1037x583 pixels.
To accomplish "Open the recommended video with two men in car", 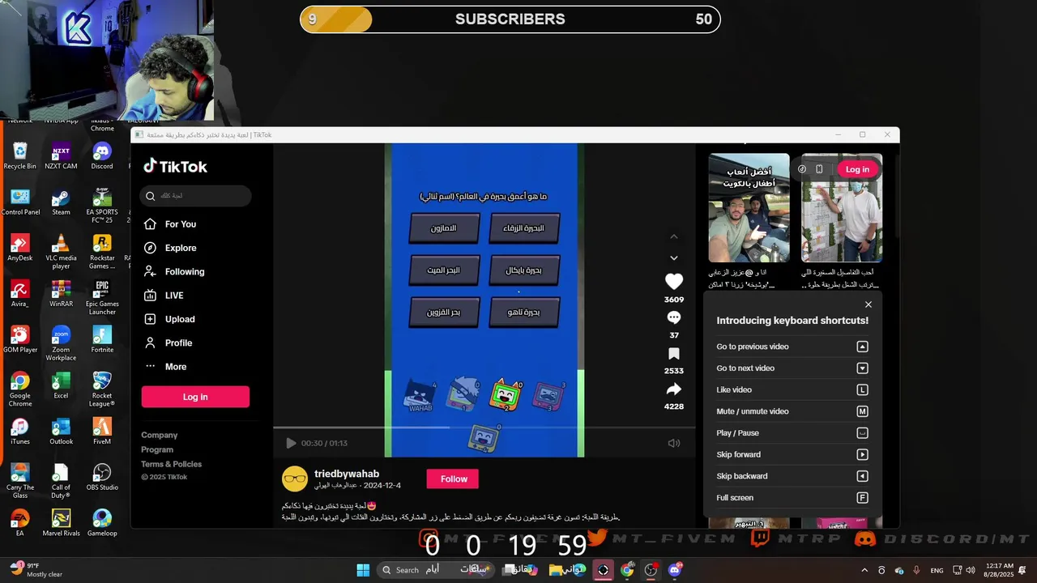I will 749,208.
